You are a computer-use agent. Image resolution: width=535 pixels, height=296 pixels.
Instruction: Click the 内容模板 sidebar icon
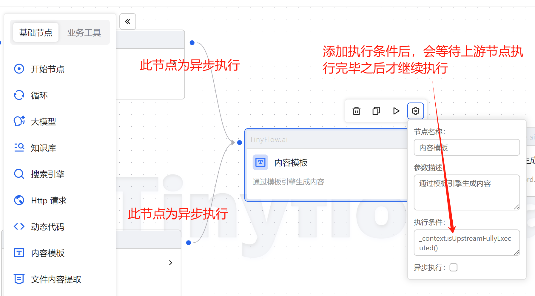click(19, 253)
